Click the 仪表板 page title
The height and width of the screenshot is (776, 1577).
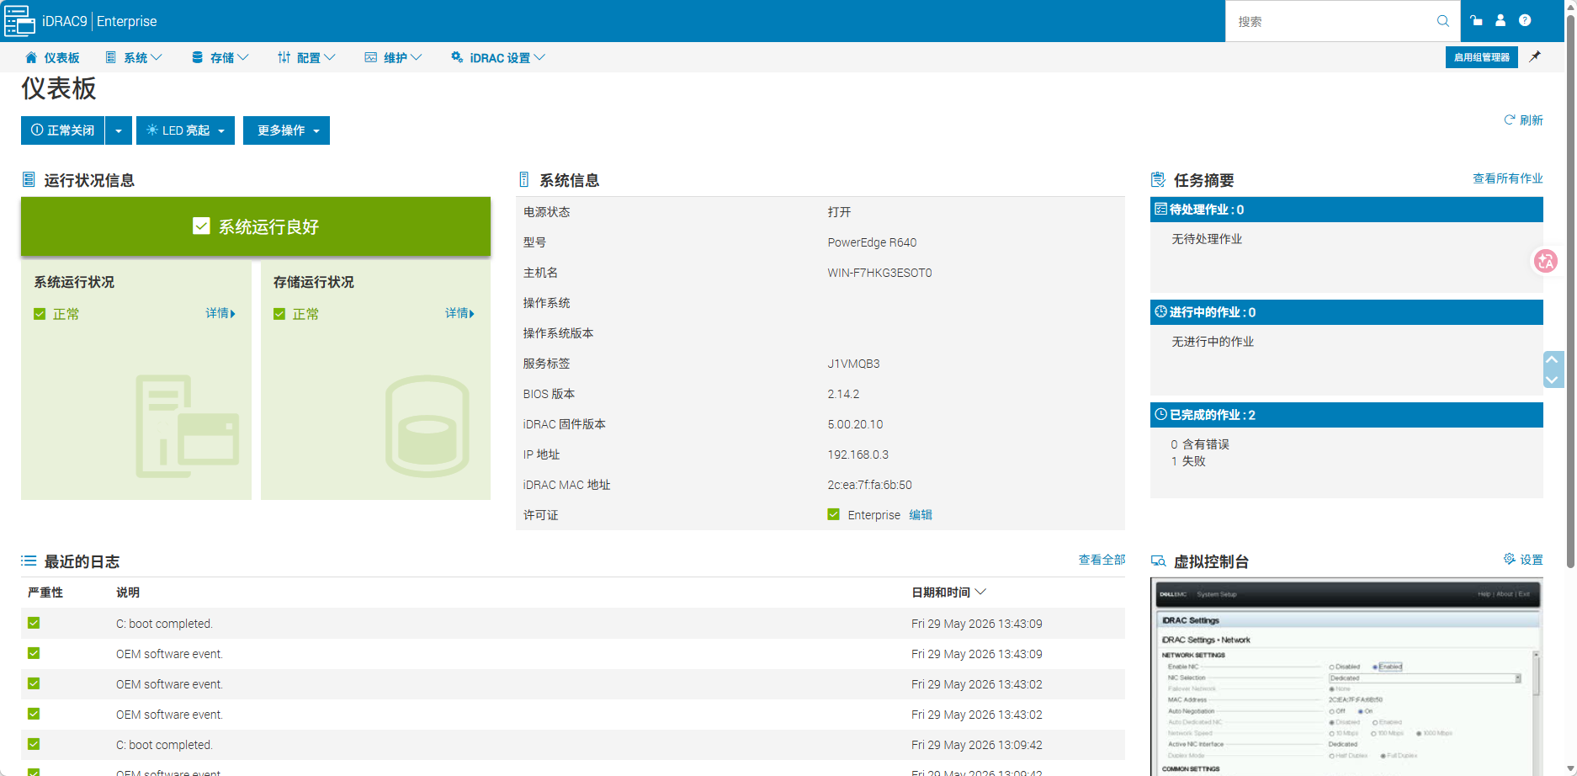click(59, 88)
